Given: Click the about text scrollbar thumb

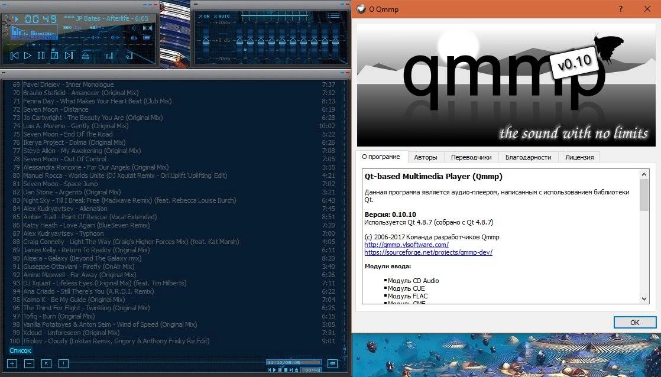Looking at the screenshot, I should coord(644,195).
